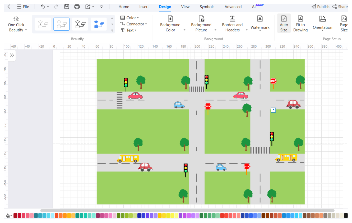352x223 pixels.
Task: Select the Fit to Drawing option
Action: pyautogui.click(x=300, y=23)
